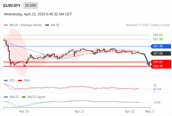Click the Apr 19 axis date label
The width and height of the screenshot is (172, 116).
24,112
